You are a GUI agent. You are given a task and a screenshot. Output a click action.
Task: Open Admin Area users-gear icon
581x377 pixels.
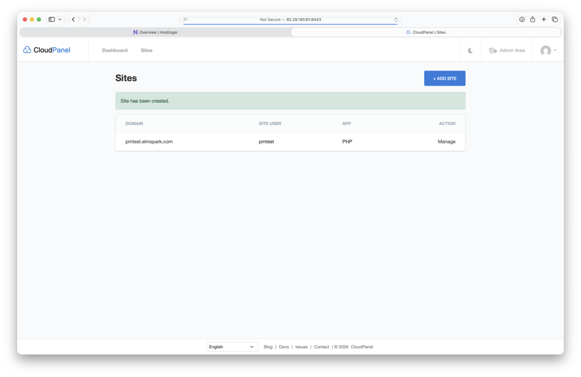pos(493,50)
